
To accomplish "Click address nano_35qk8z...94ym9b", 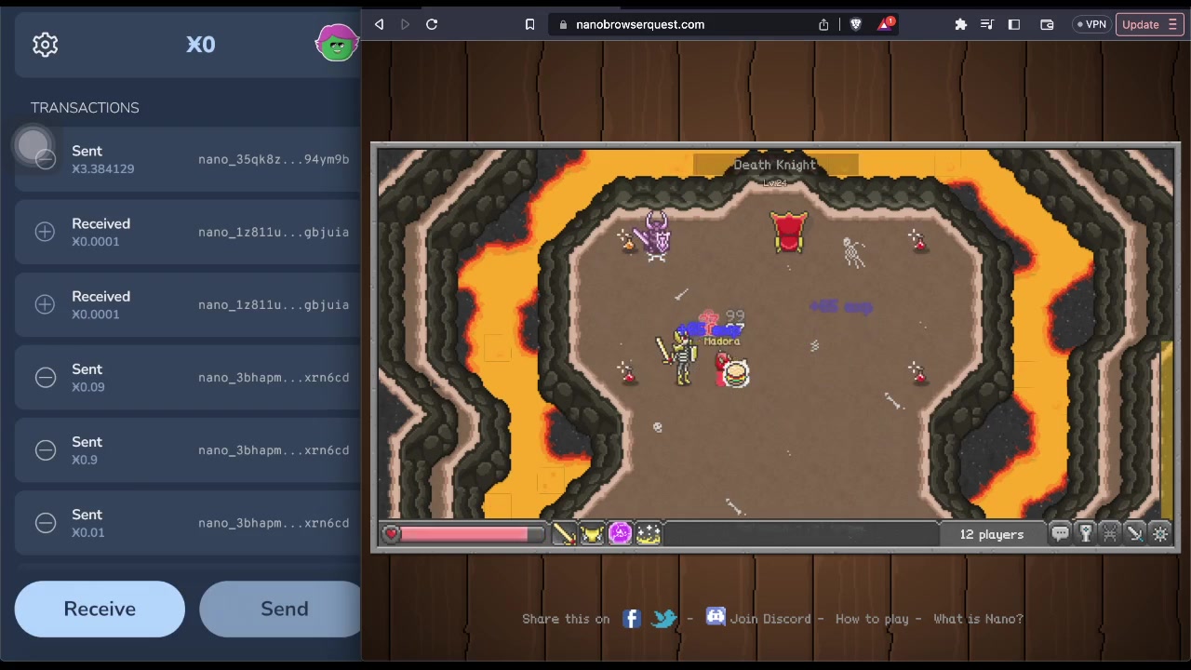I will point(274,159).
